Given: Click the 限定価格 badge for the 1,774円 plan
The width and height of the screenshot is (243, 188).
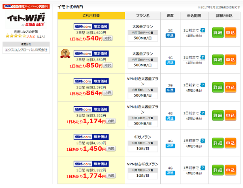Looking at the screenshot, I should [x=91, y=164].
